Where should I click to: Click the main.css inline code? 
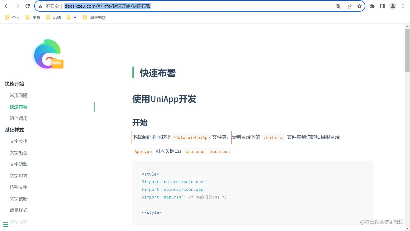coord(194,152)
